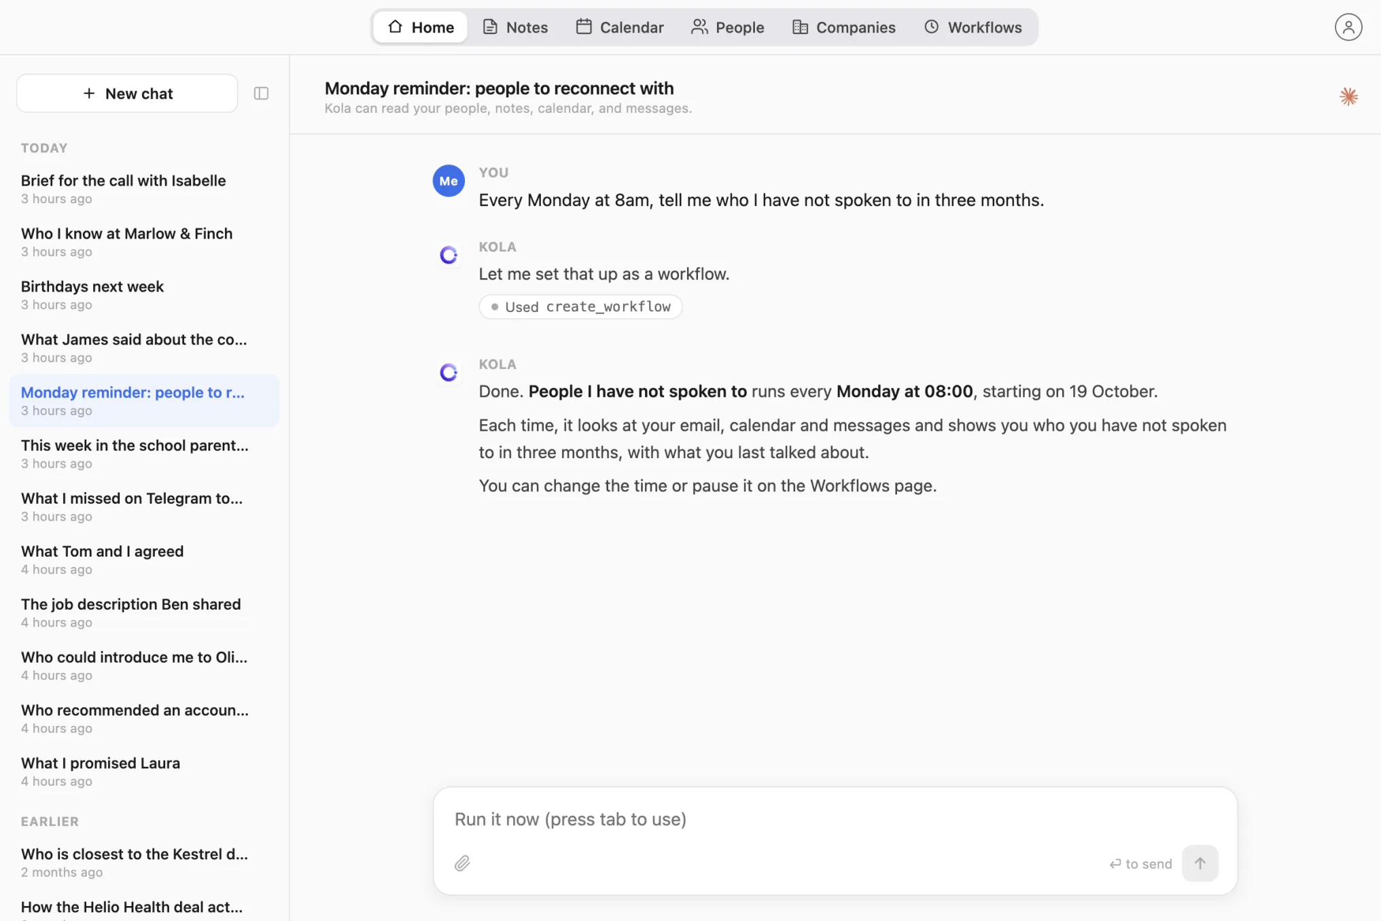This screenshot has width=1381, height=921.
Task: Click Kola's avatar beside 'Let me set that up'
Action: [449, 255]
